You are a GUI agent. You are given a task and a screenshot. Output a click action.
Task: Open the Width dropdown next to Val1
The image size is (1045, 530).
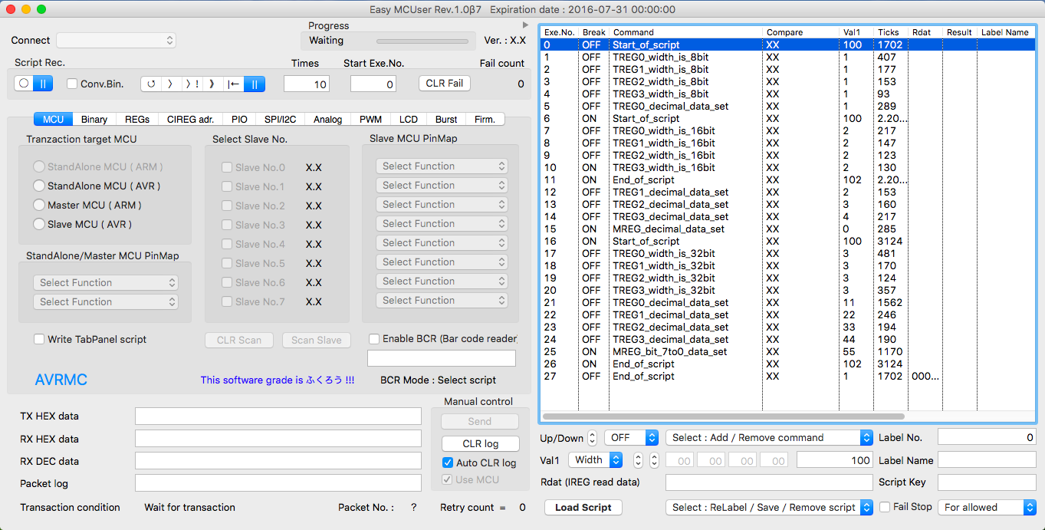coord(595,459)
